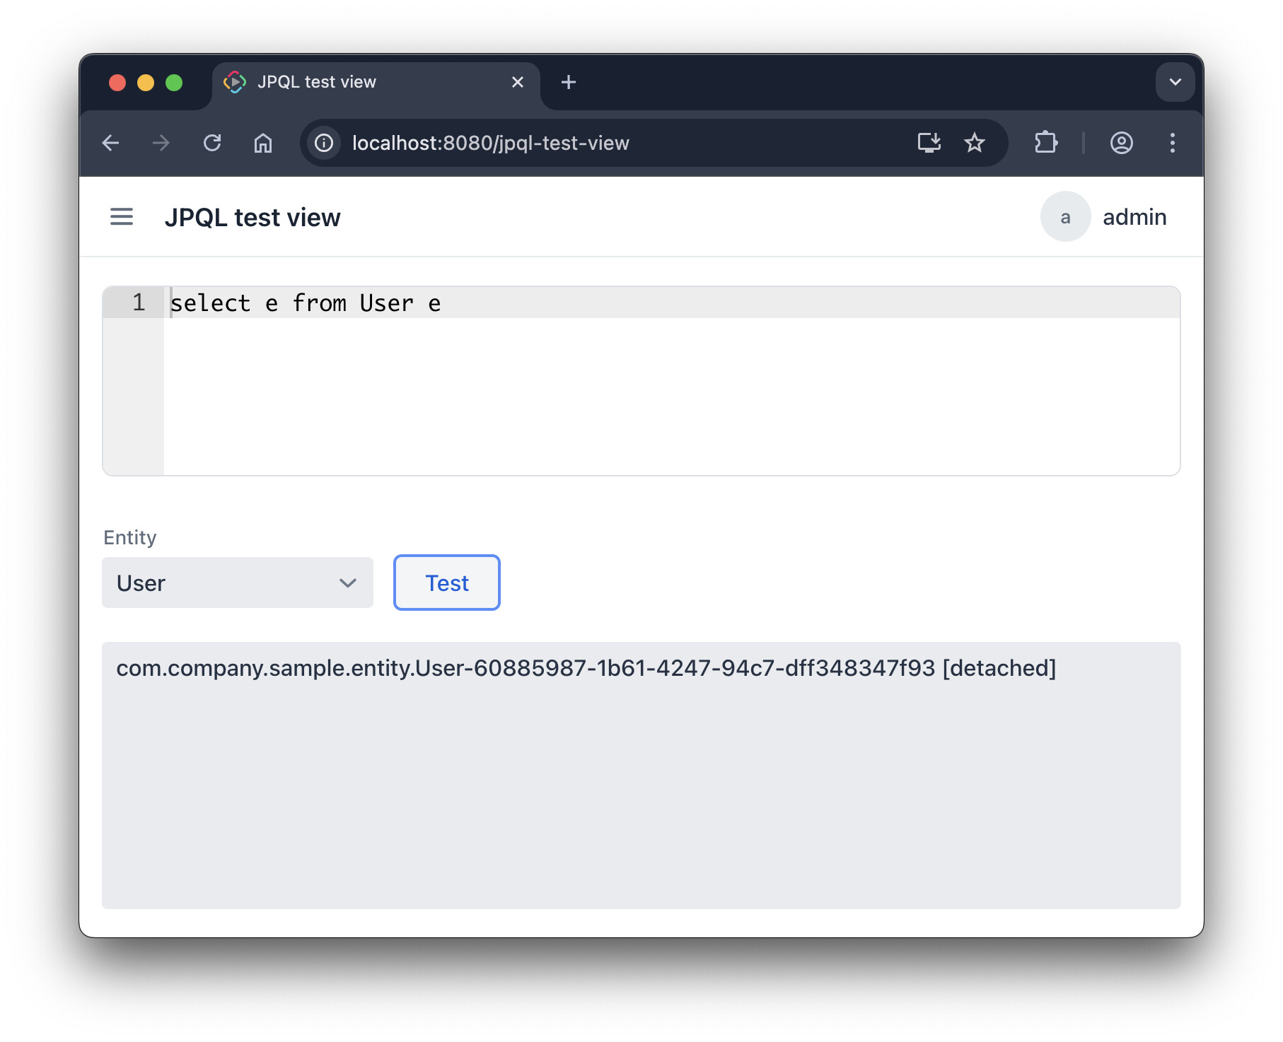Expand the Entity dropdown showing User
This screenshot has height=1042, width=1283.
pos(238,583)
